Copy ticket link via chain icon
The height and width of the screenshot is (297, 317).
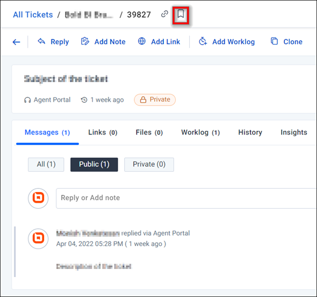[164, 14]
